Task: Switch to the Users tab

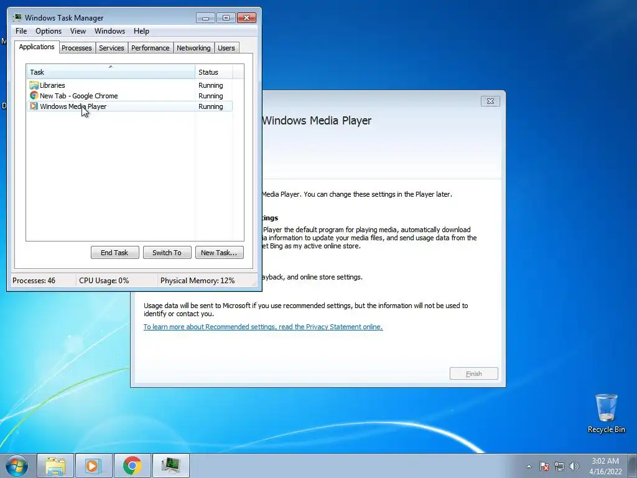Action: [226, 48]
